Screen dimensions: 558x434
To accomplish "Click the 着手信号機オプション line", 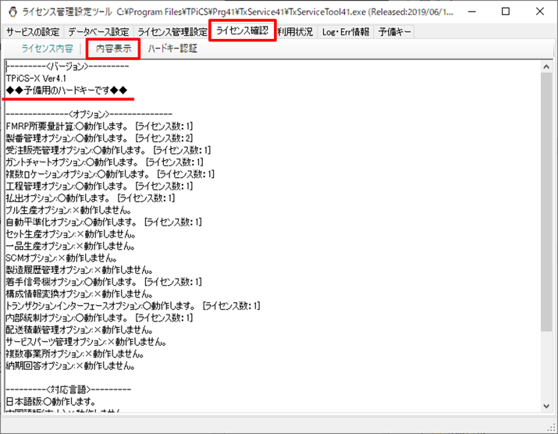I will click(x=104, y=282).
